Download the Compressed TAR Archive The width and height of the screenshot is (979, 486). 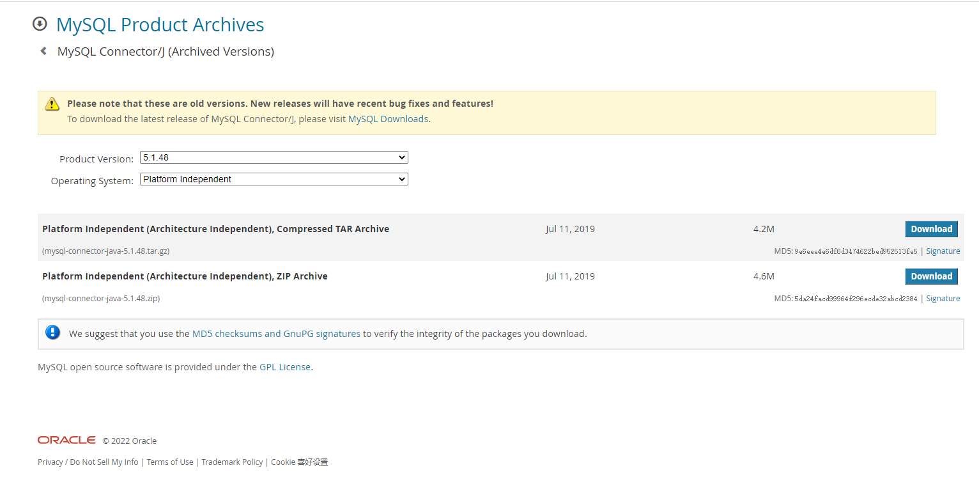[931, 229]
